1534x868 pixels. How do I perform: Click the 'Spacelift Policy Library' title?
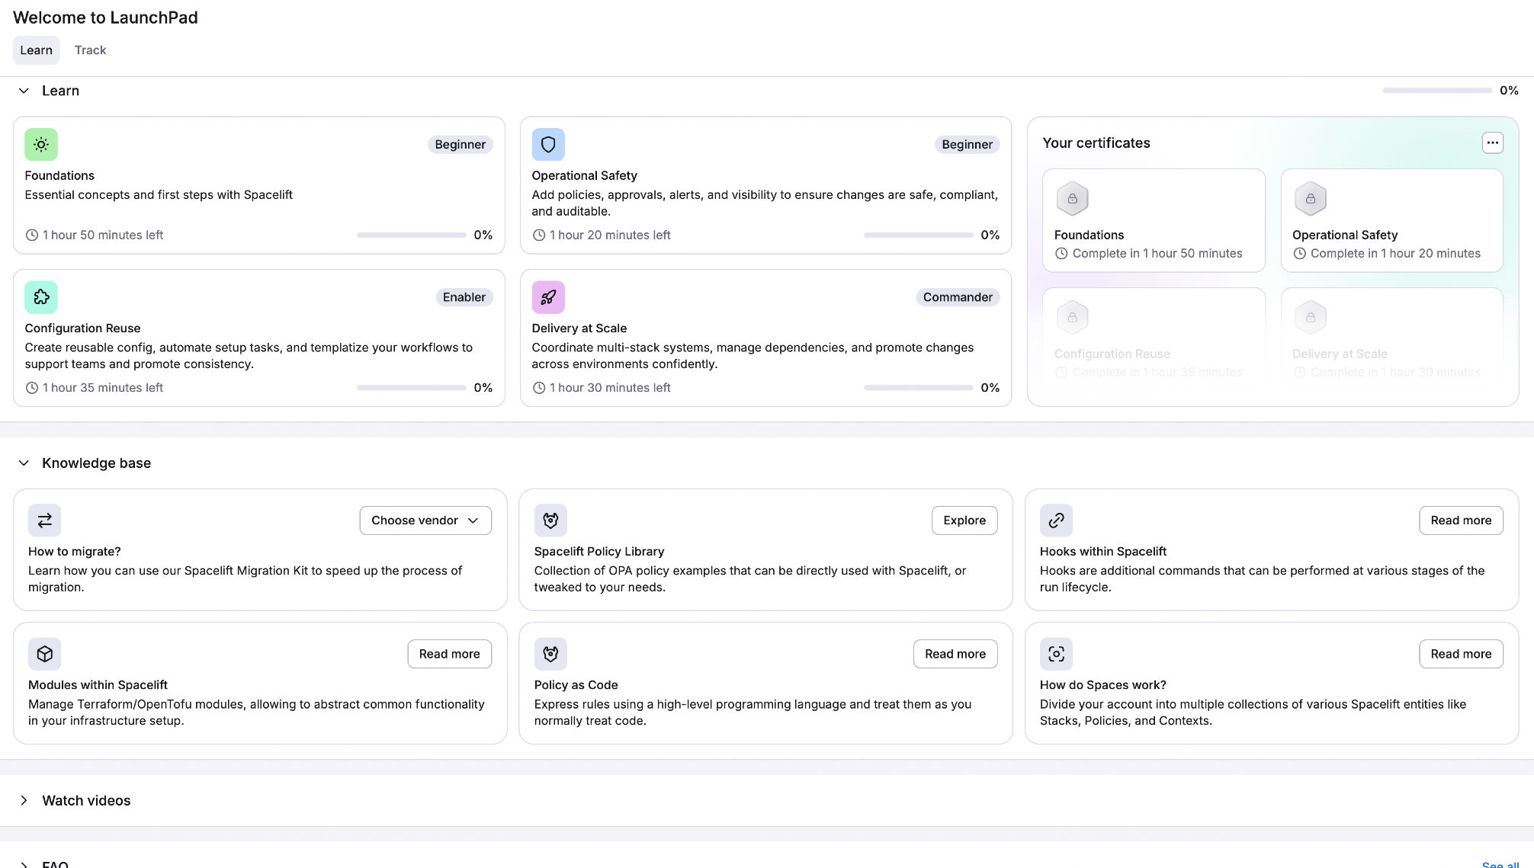[599, 552]
